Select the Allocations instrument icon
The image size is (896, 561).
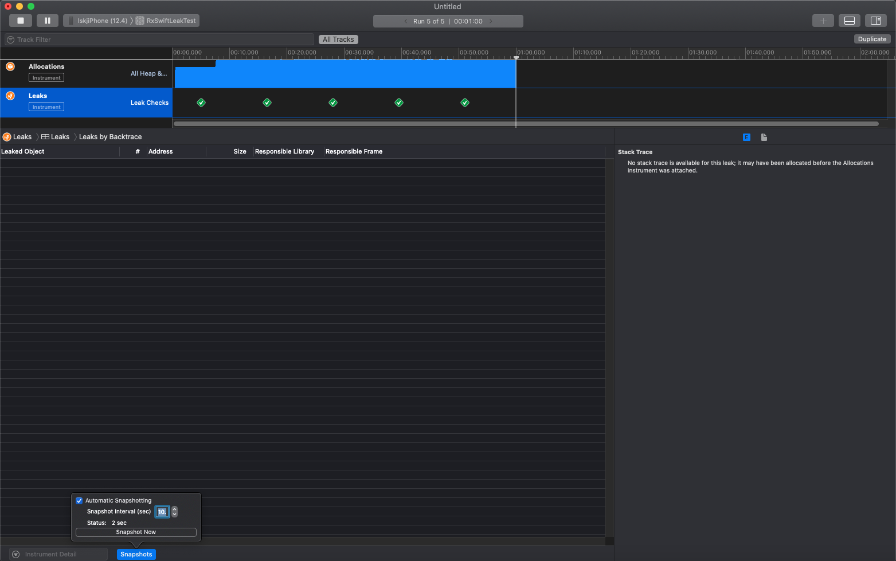(x=10, y=66)
